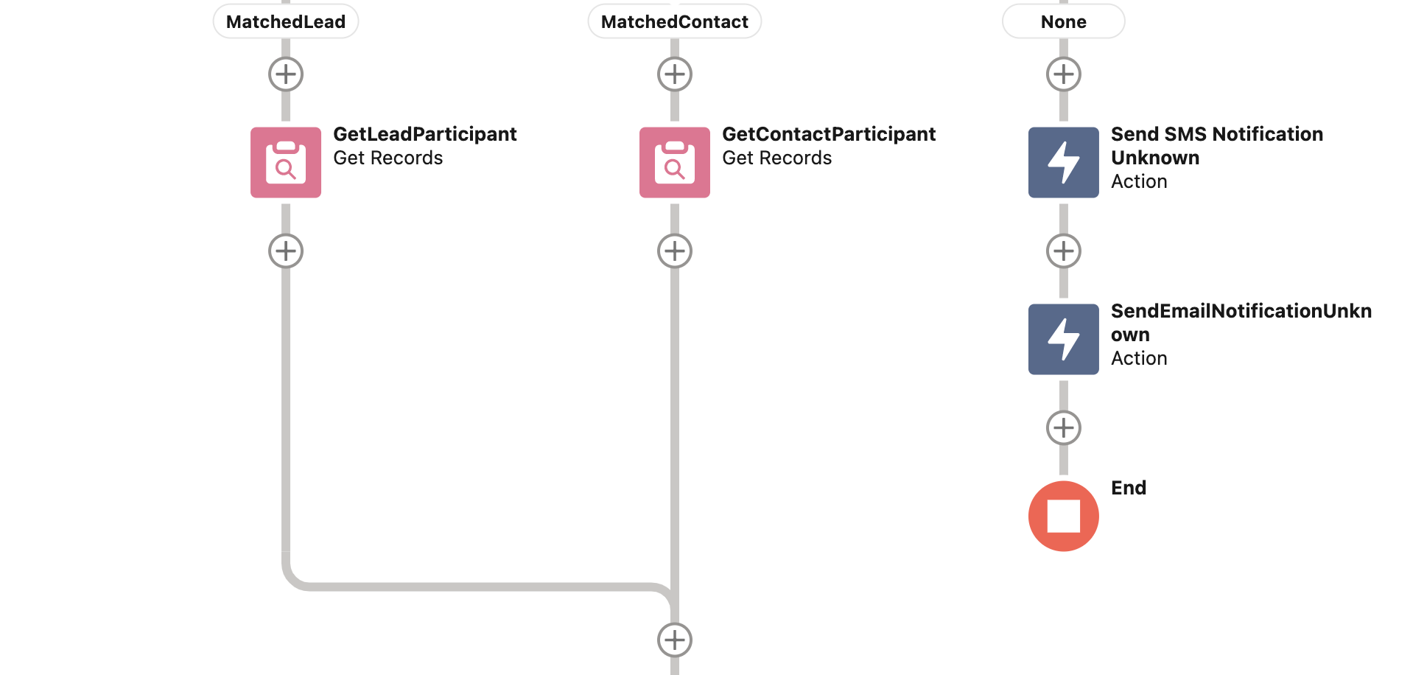The height and width of the screenshot is (675, 1413).
Task: Add element before the End node
Action: point(1063,428)
